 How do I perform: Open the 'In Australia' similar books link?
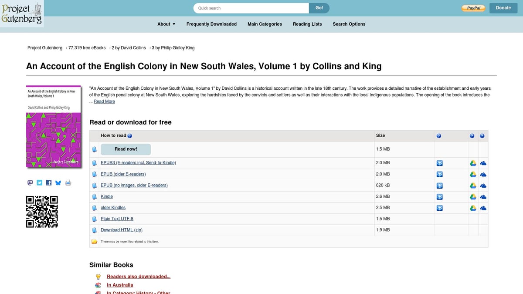click(x=120, y=285)
